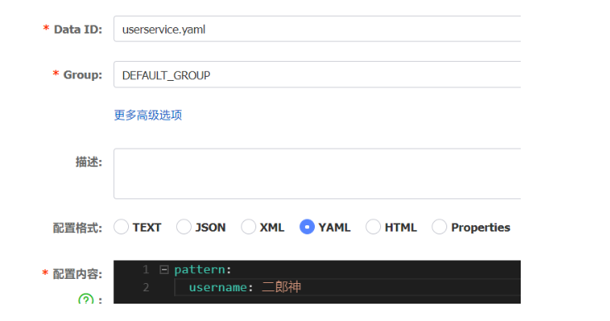Select the TEXT format radio button
The width and height of the screenshot is (610, 321).
(121, 227)
